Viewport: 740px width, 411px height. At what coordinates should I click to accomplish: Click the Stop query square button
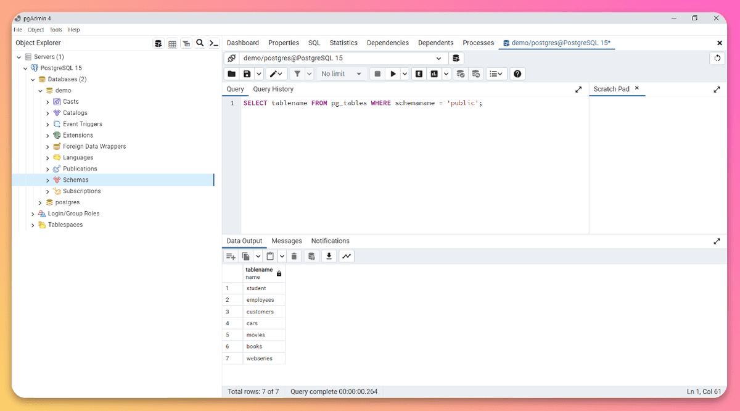[377, 74]
